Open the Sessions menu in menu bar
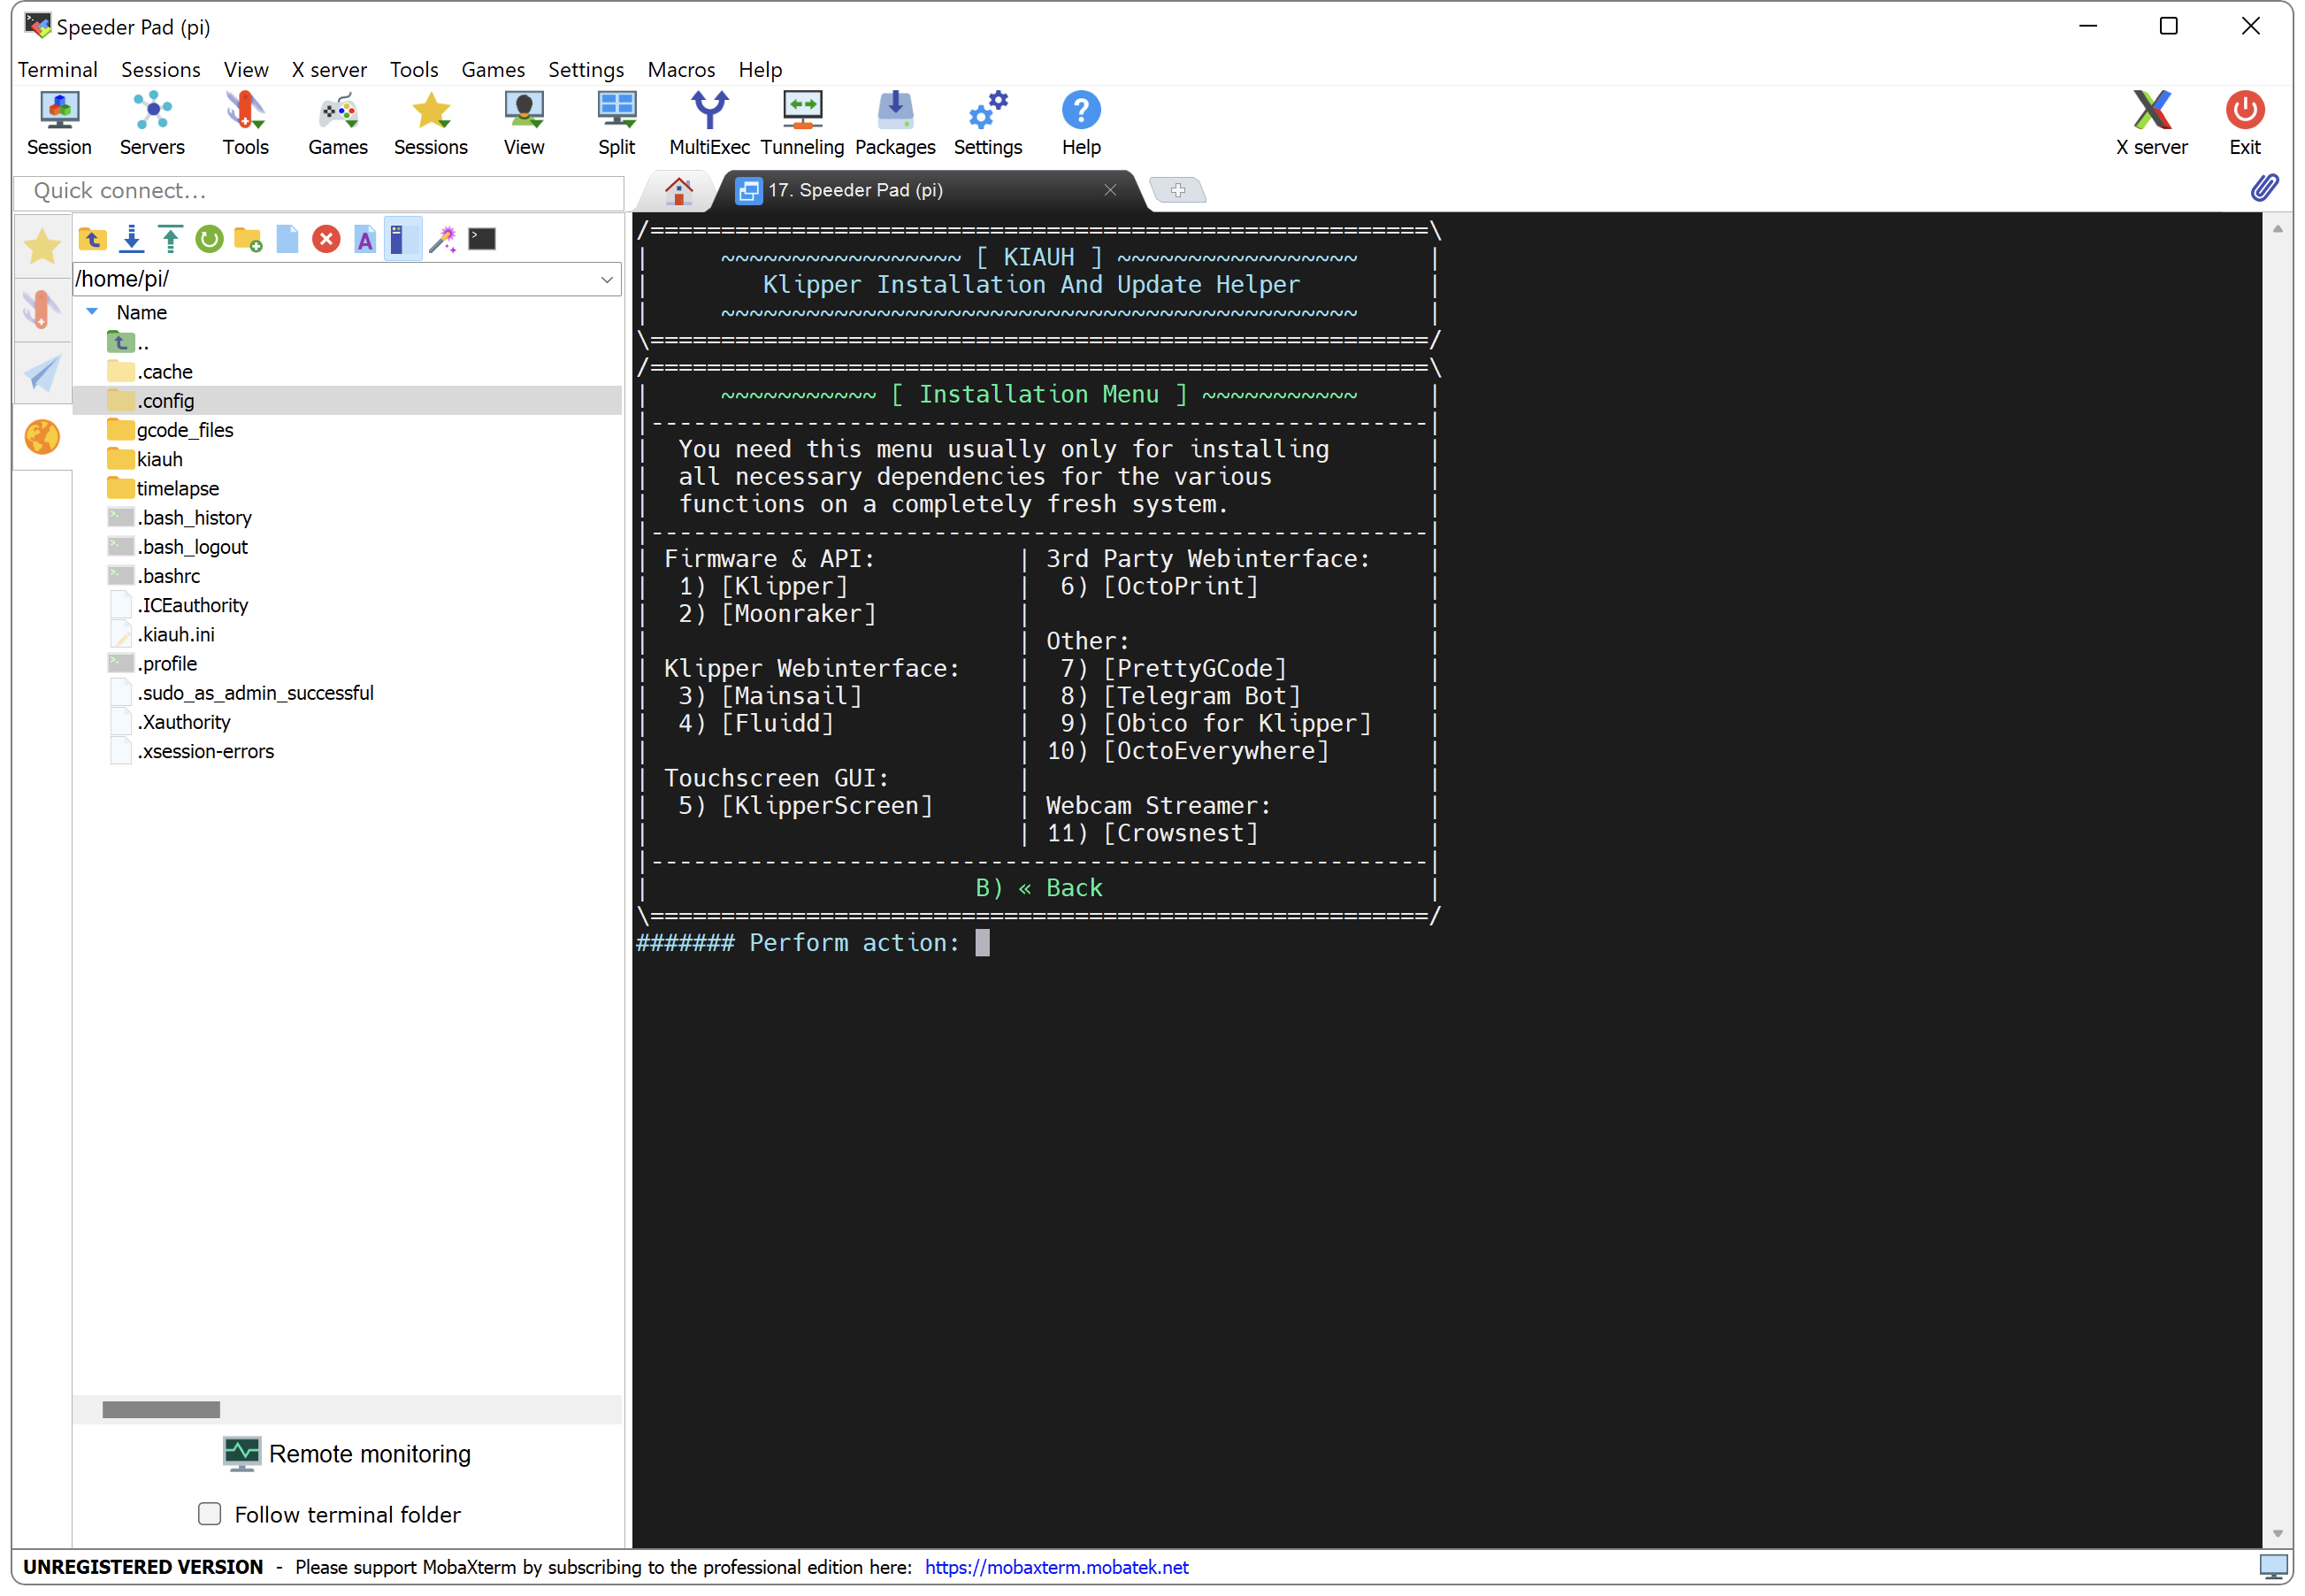 [161, 69]
